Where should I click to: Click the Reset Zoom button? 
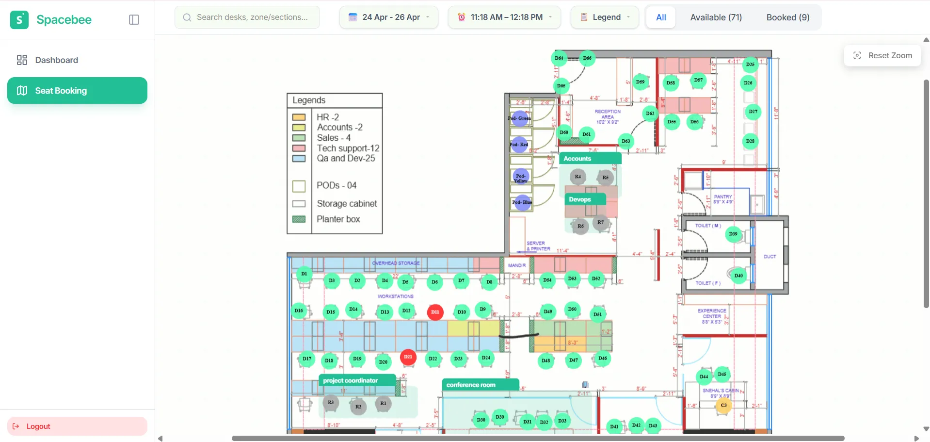click(882, 56)
